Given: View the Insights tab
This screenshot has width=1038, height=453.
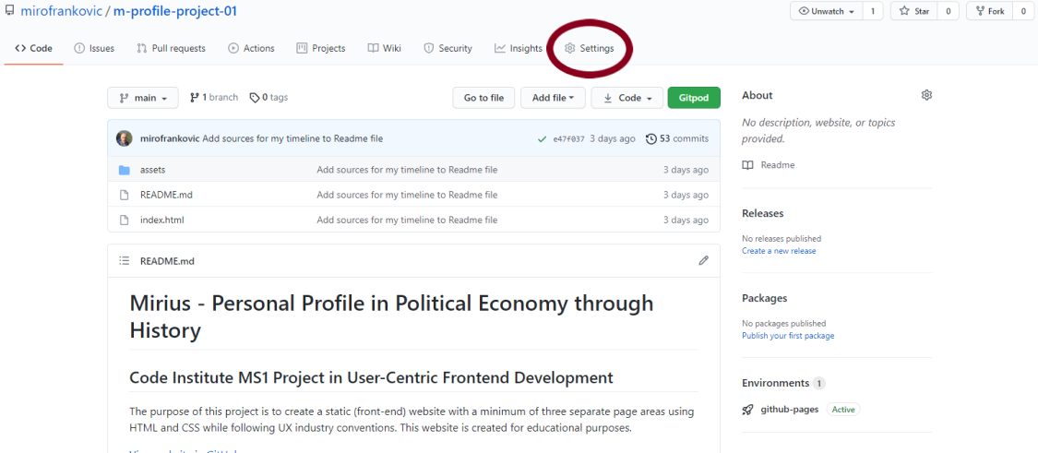Looking at the screenshot, I should pos(518,48).
